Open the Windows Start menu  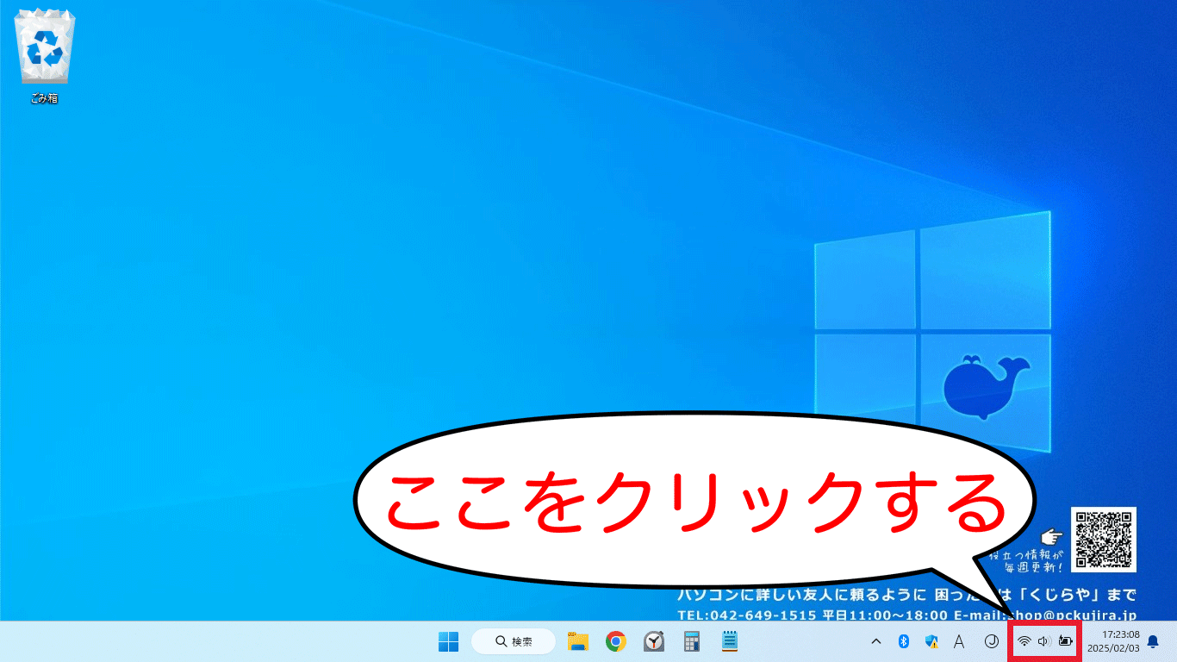coord(448,641)
